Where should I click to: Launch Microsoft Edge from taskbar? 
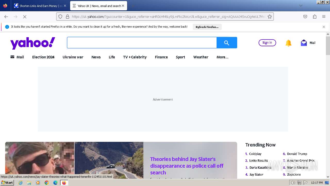click(x=55, y=183)
